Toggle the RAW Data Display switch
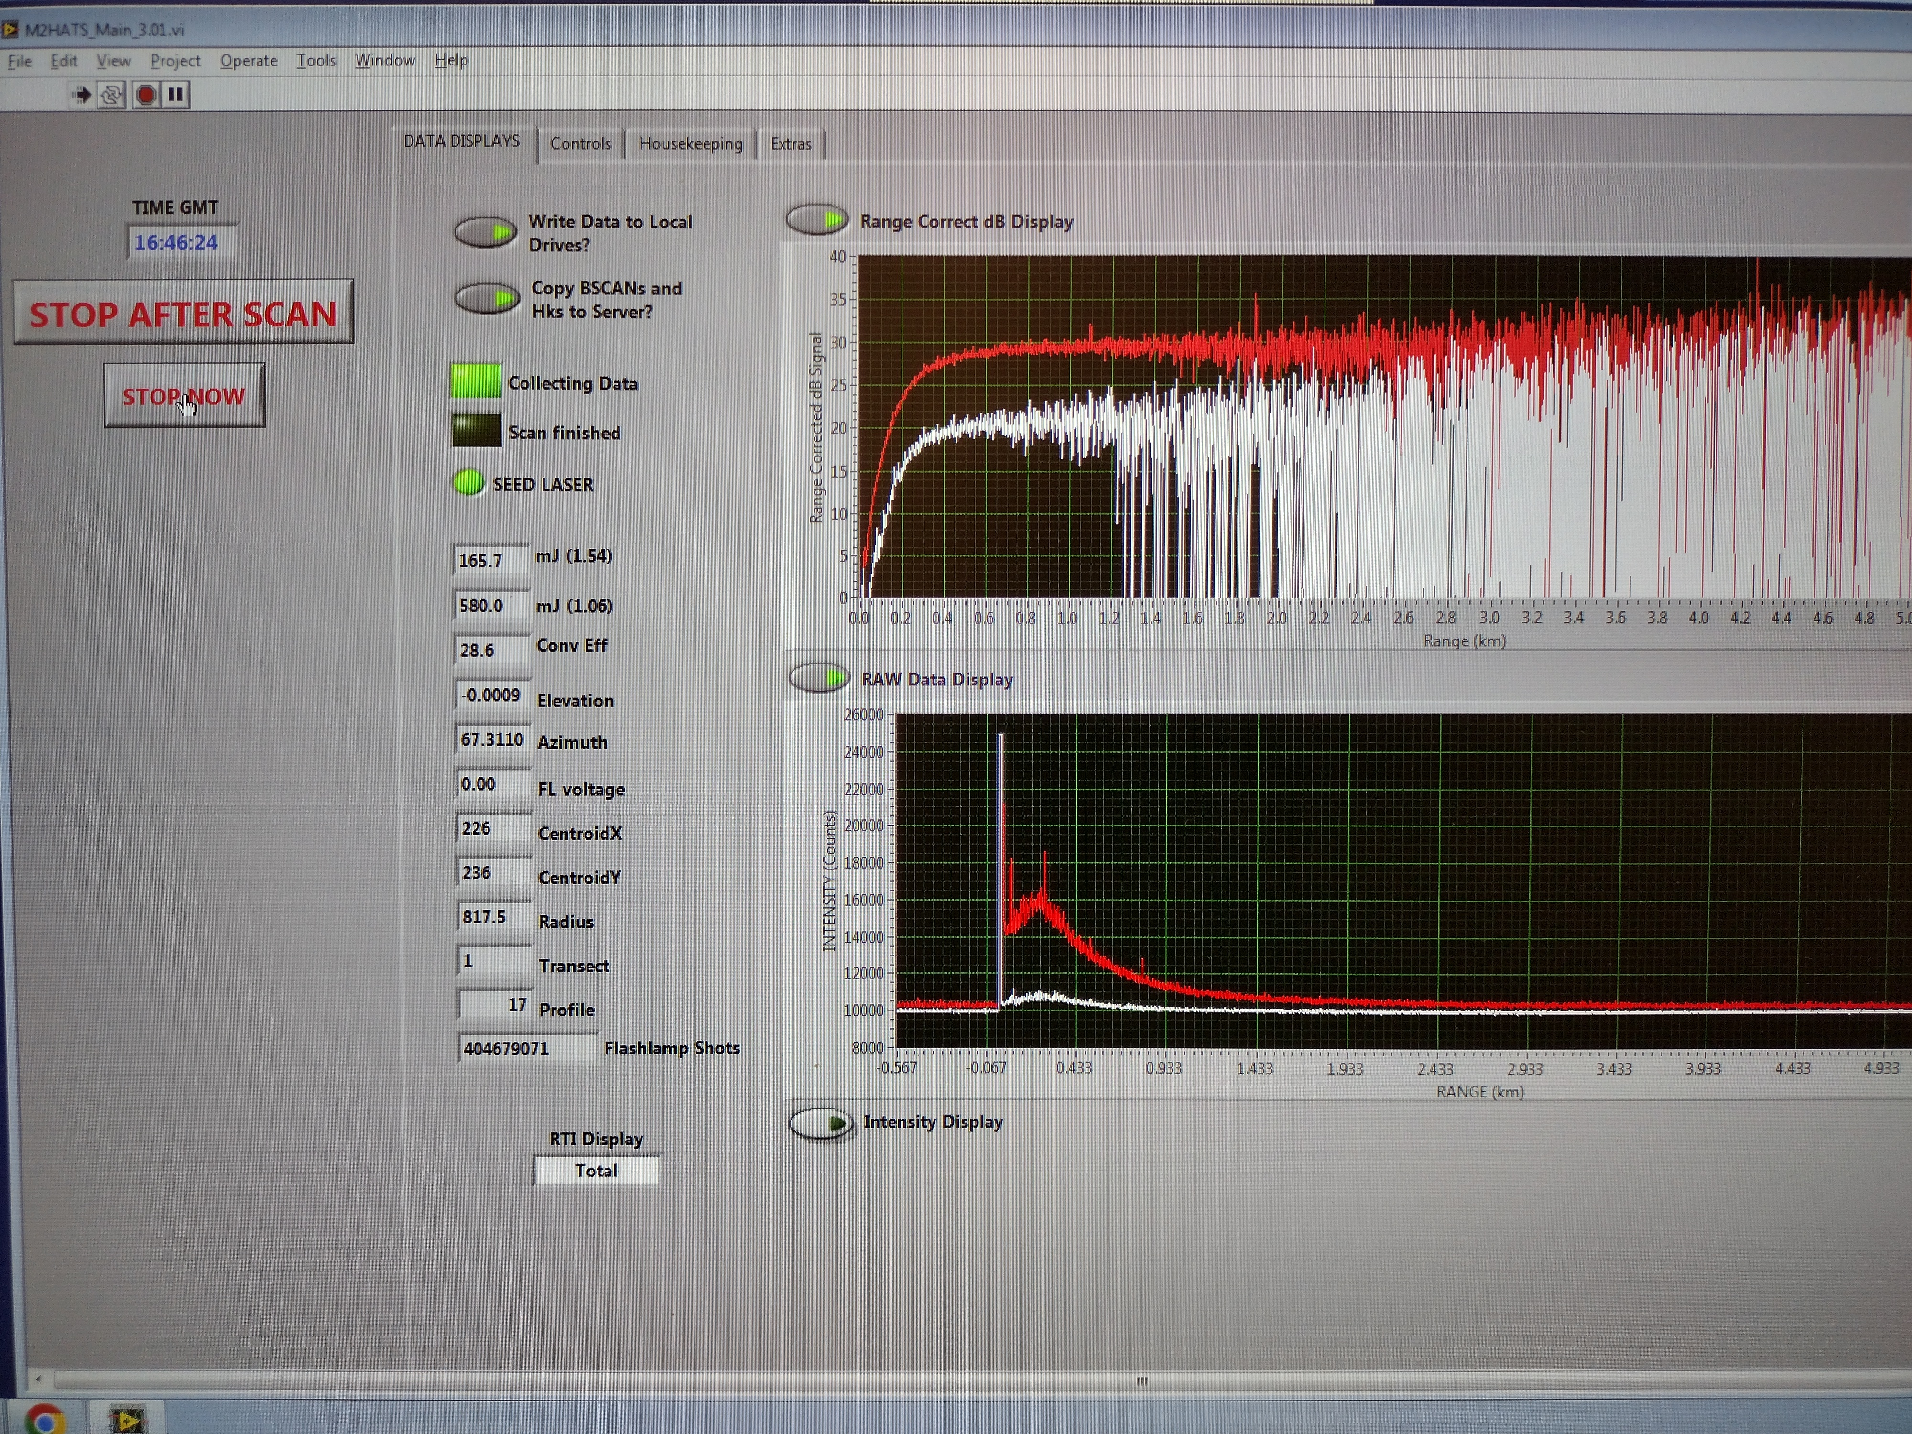Screen dimensions: 1912x1434 pos(818,678)
